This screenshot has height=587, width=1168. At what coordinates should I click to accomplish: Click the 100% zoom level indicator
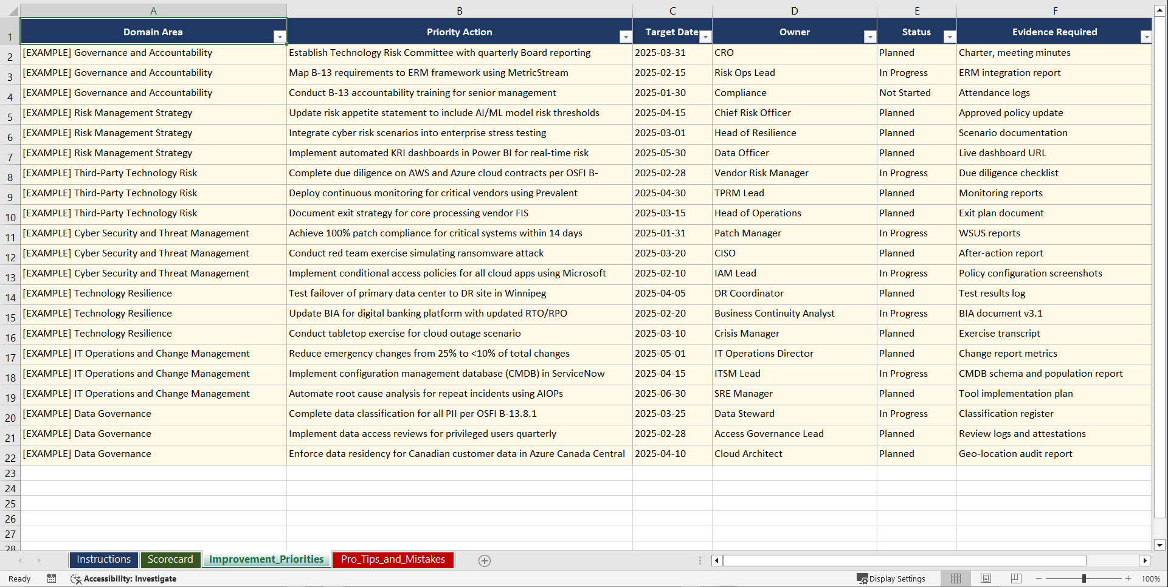tap(1151, 578)
